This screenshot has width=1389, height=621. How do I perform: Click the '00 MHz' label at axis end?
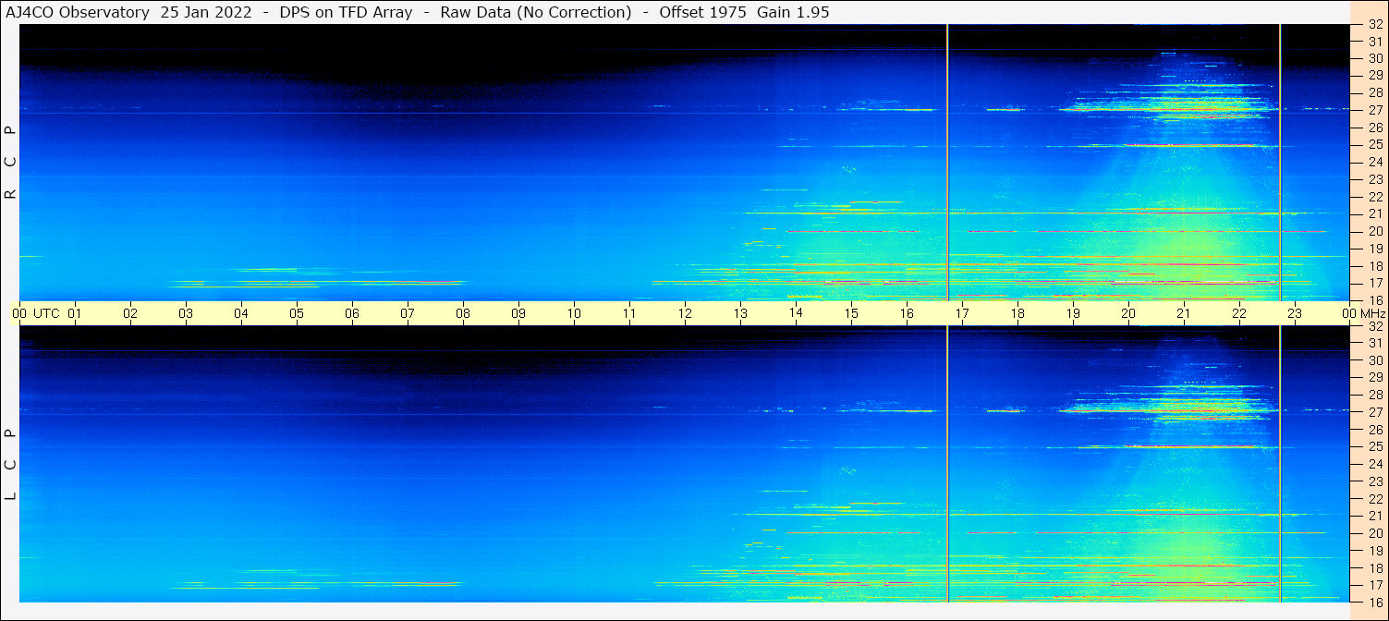point(1364,313)
